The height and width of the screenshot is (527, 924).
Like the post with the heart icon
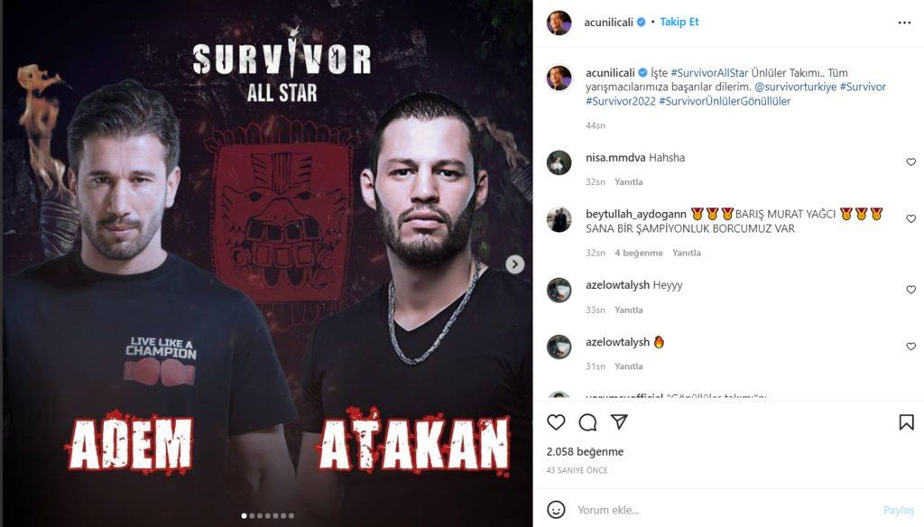tap(556, 422)
